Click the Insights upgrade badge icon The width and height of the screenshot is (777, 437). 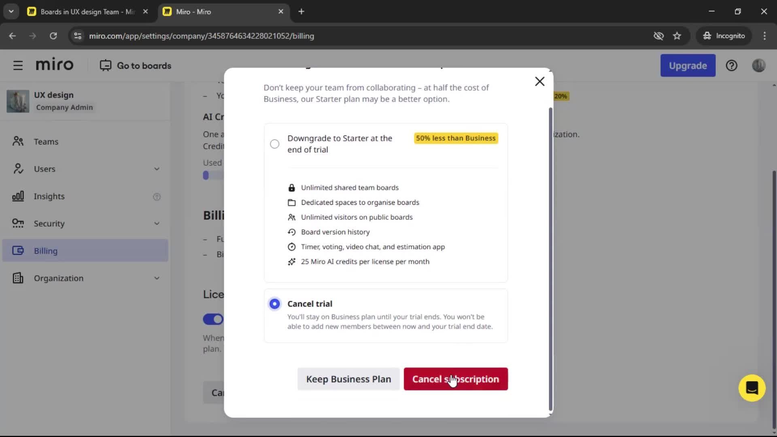coord(157,197)
